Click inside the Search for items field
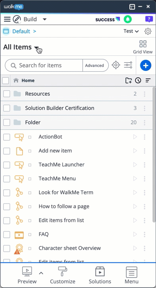156x288 pixels. point(44,65)
